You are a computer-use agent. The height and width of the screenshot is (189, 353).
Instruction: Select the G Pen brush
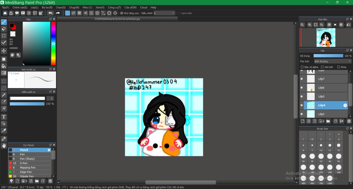30,163
